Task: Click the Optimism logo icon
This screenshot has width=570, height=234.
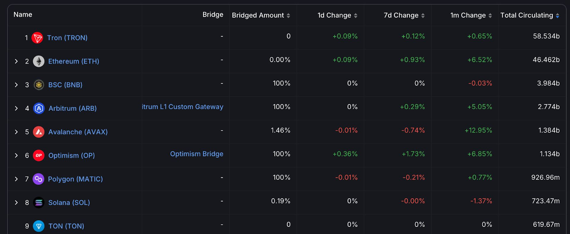Action: (38, 155)
